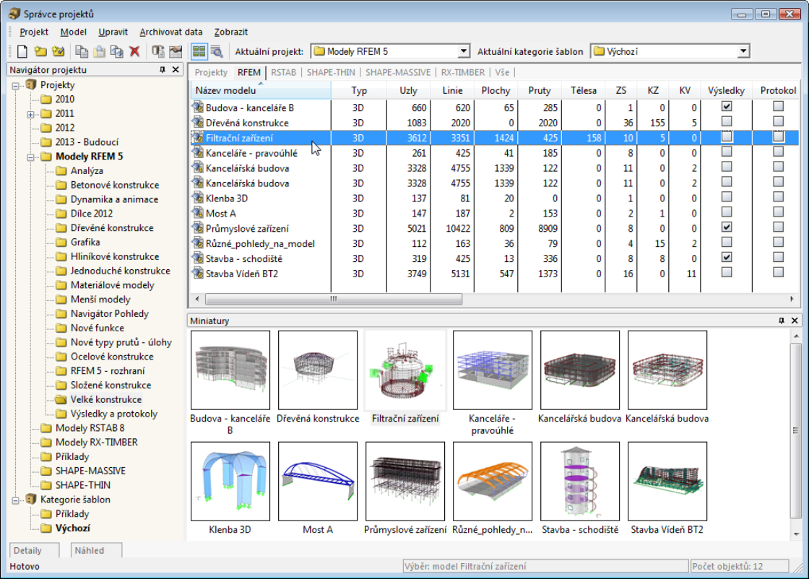Select the Most A bridge thumbnail
This screenshot has height=579, width=809.
point(318,482)
